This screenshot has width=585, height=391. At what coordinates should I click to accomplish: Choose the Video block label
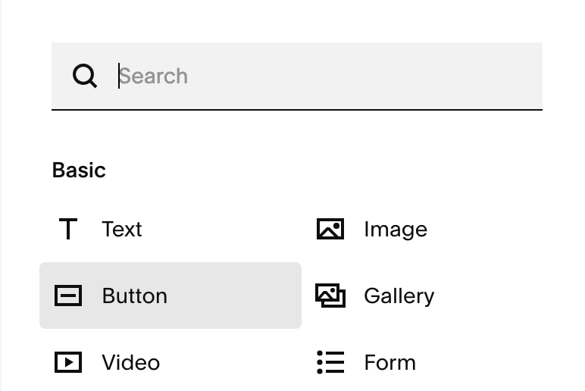click(131, 362)
